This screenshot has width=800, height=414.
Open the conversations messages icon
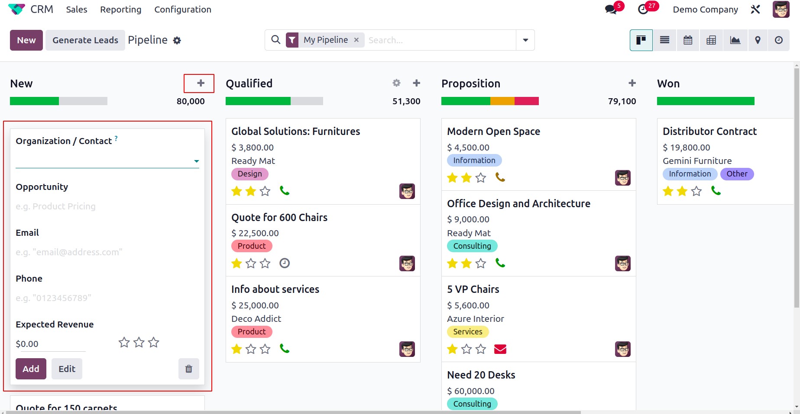coord(611,9)
